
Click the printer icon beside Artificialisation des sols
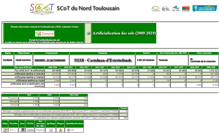[x=88, y=33]
